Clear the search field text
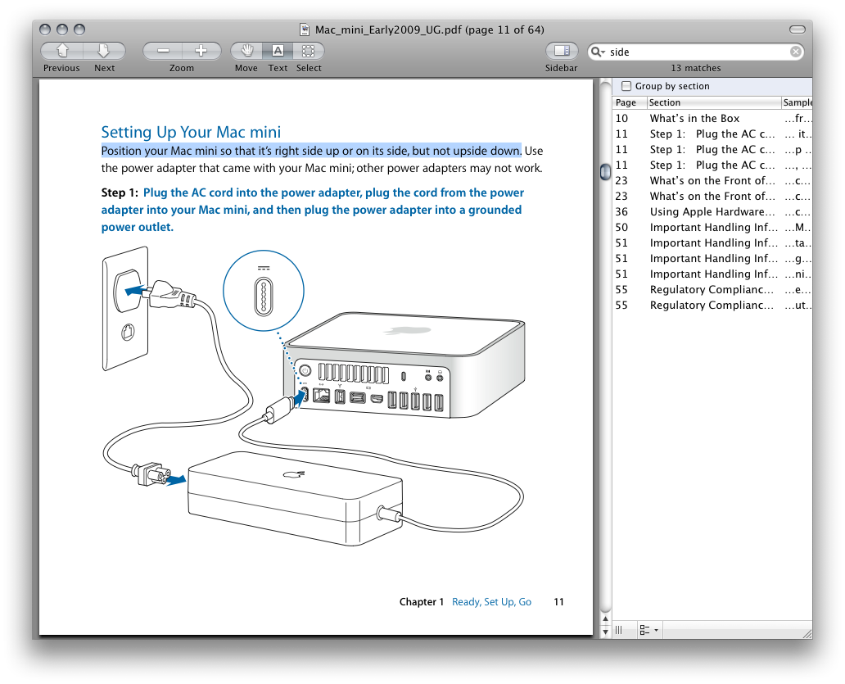Screen dimensions: 845x684 (795, 52)
